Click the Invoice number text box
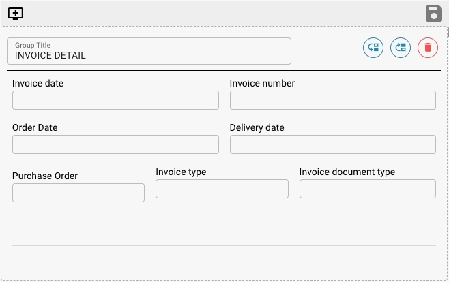The width and height of the screenshot is (449, 282). pyautogui.click(x=332, y=100)
